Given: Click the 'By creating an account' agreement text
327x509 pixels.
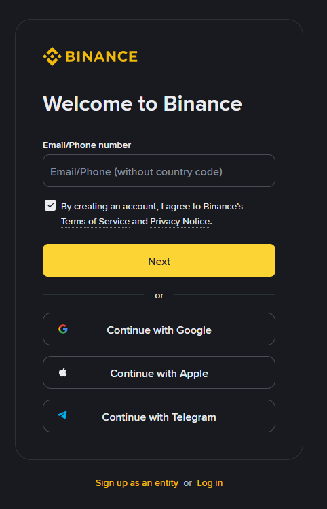Looking at the screenshot, I should (152, 207).
